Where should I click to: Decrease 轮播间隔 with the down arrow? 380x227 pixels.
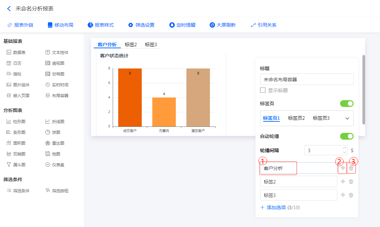[344, 152]
